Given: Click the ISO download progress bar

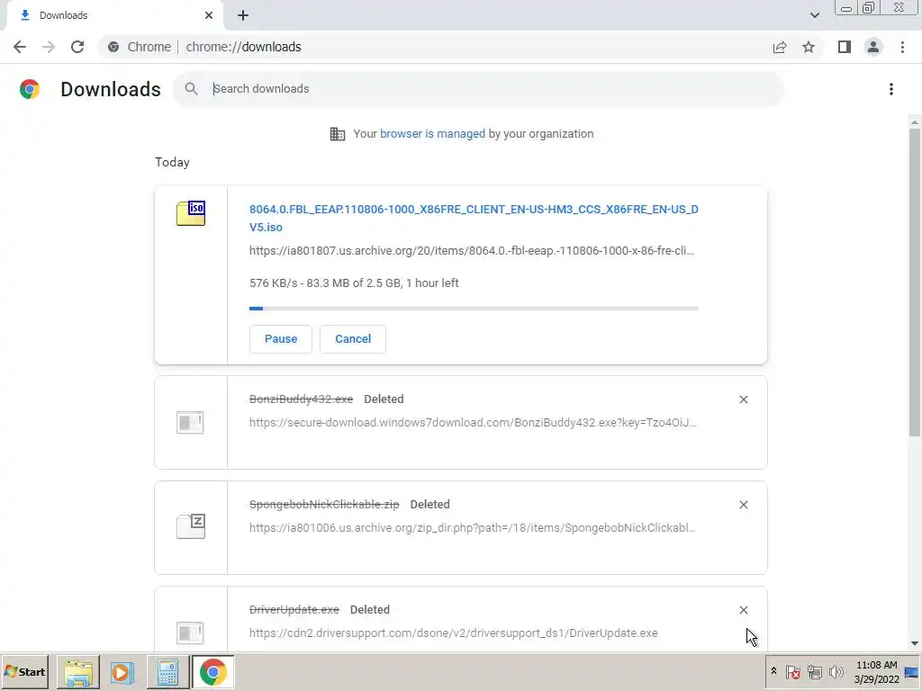Looking at the screenshot, I should point(474,308).
